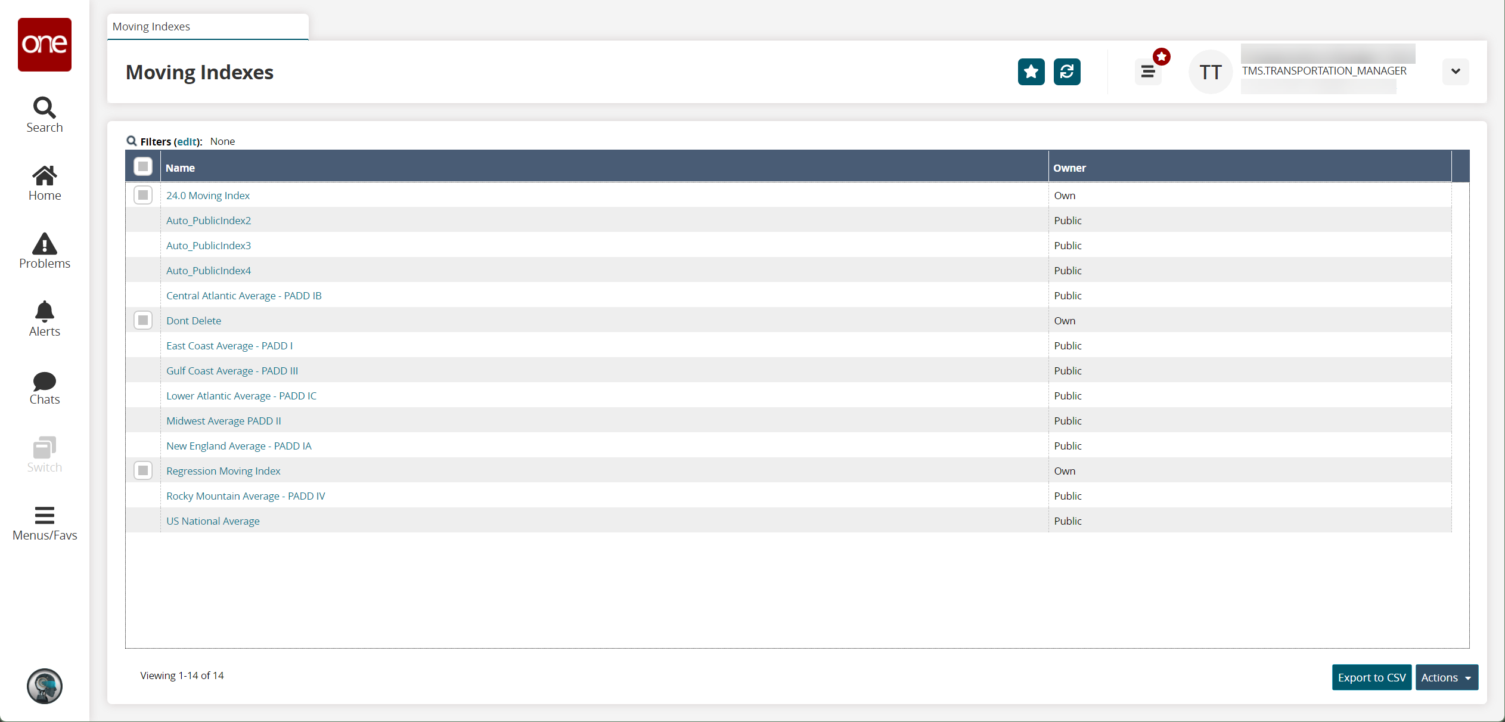The height and width of the screenshot is (722, 1505).
Task: Click the favorite star icon
Action: point(1032,72)
